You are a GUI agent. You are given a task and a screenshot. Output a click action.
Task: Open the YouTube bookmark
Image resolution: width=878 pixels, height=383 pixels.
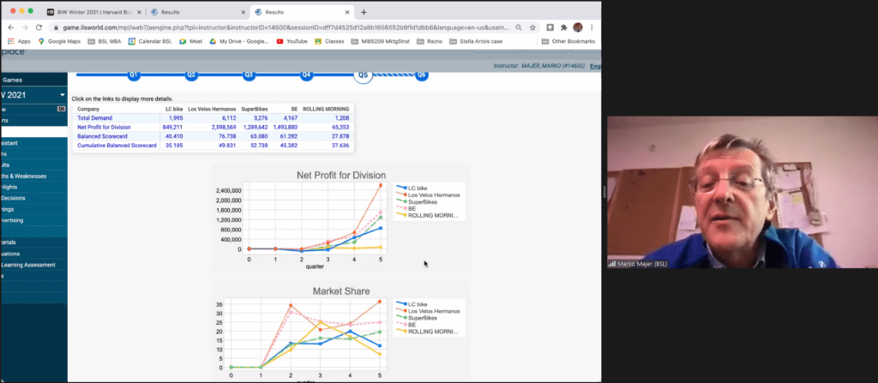coord(292,41)
